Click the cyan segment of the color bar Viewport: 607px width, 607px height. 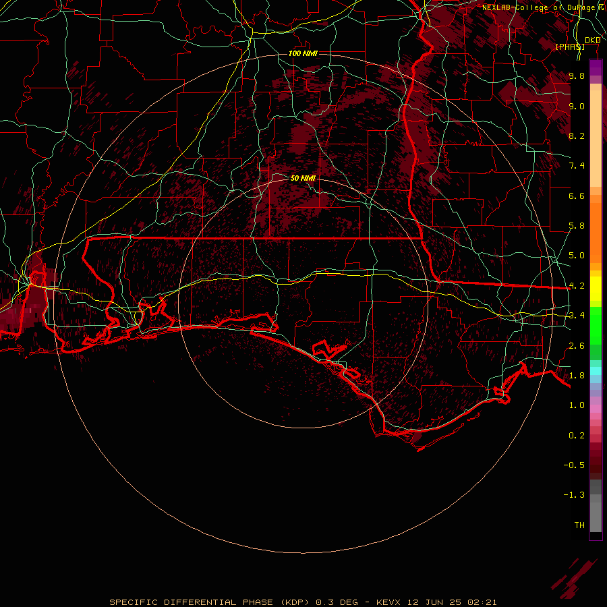click(x=596, y=371)
